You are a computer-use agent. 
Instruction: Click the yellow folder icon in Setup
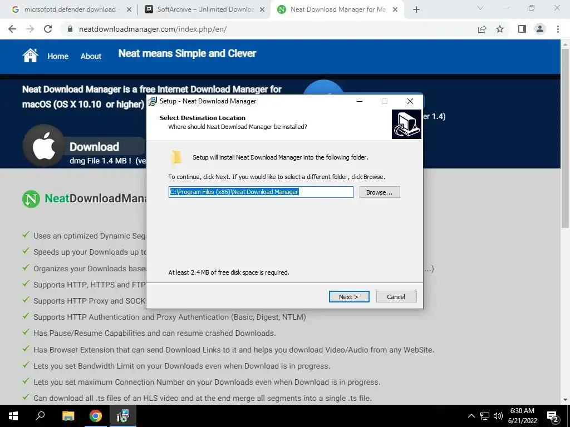pos(176,157)
